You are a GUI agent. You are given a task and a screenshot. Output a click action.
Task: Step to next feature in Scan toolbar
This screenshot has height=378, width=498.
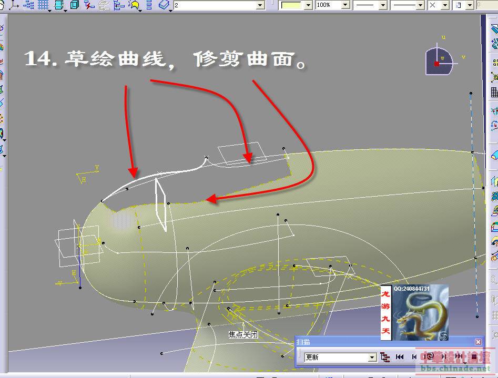coord(444,357)
